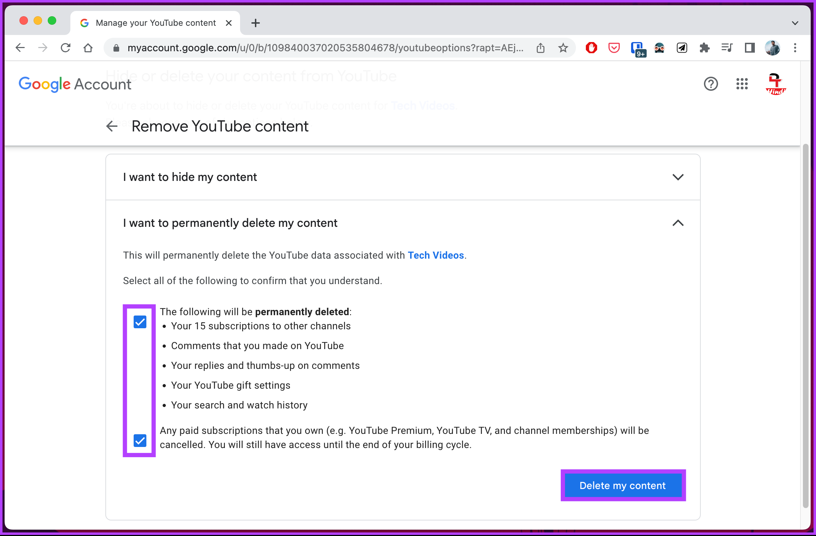Click the address bar URL
This screenshot has height=536, width=816.
[325, 48]
